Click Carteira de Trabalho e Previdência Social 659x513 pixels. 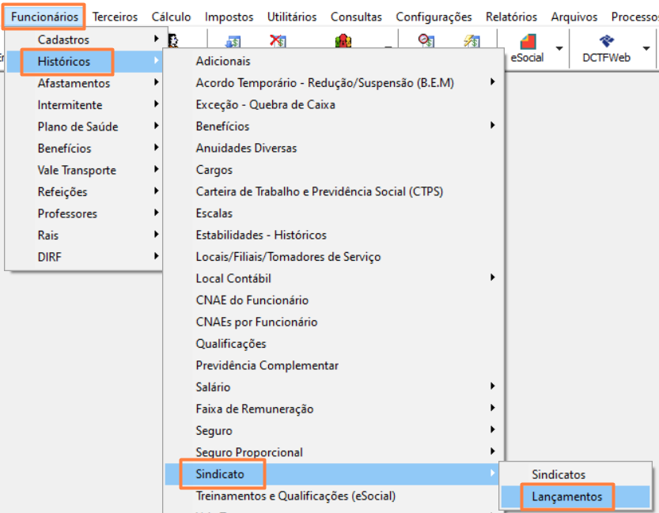click(319, 191)
